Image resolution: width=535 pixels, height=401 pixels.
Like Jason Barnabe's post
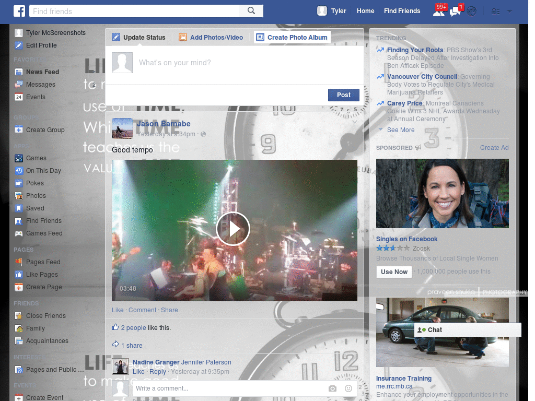118,310
